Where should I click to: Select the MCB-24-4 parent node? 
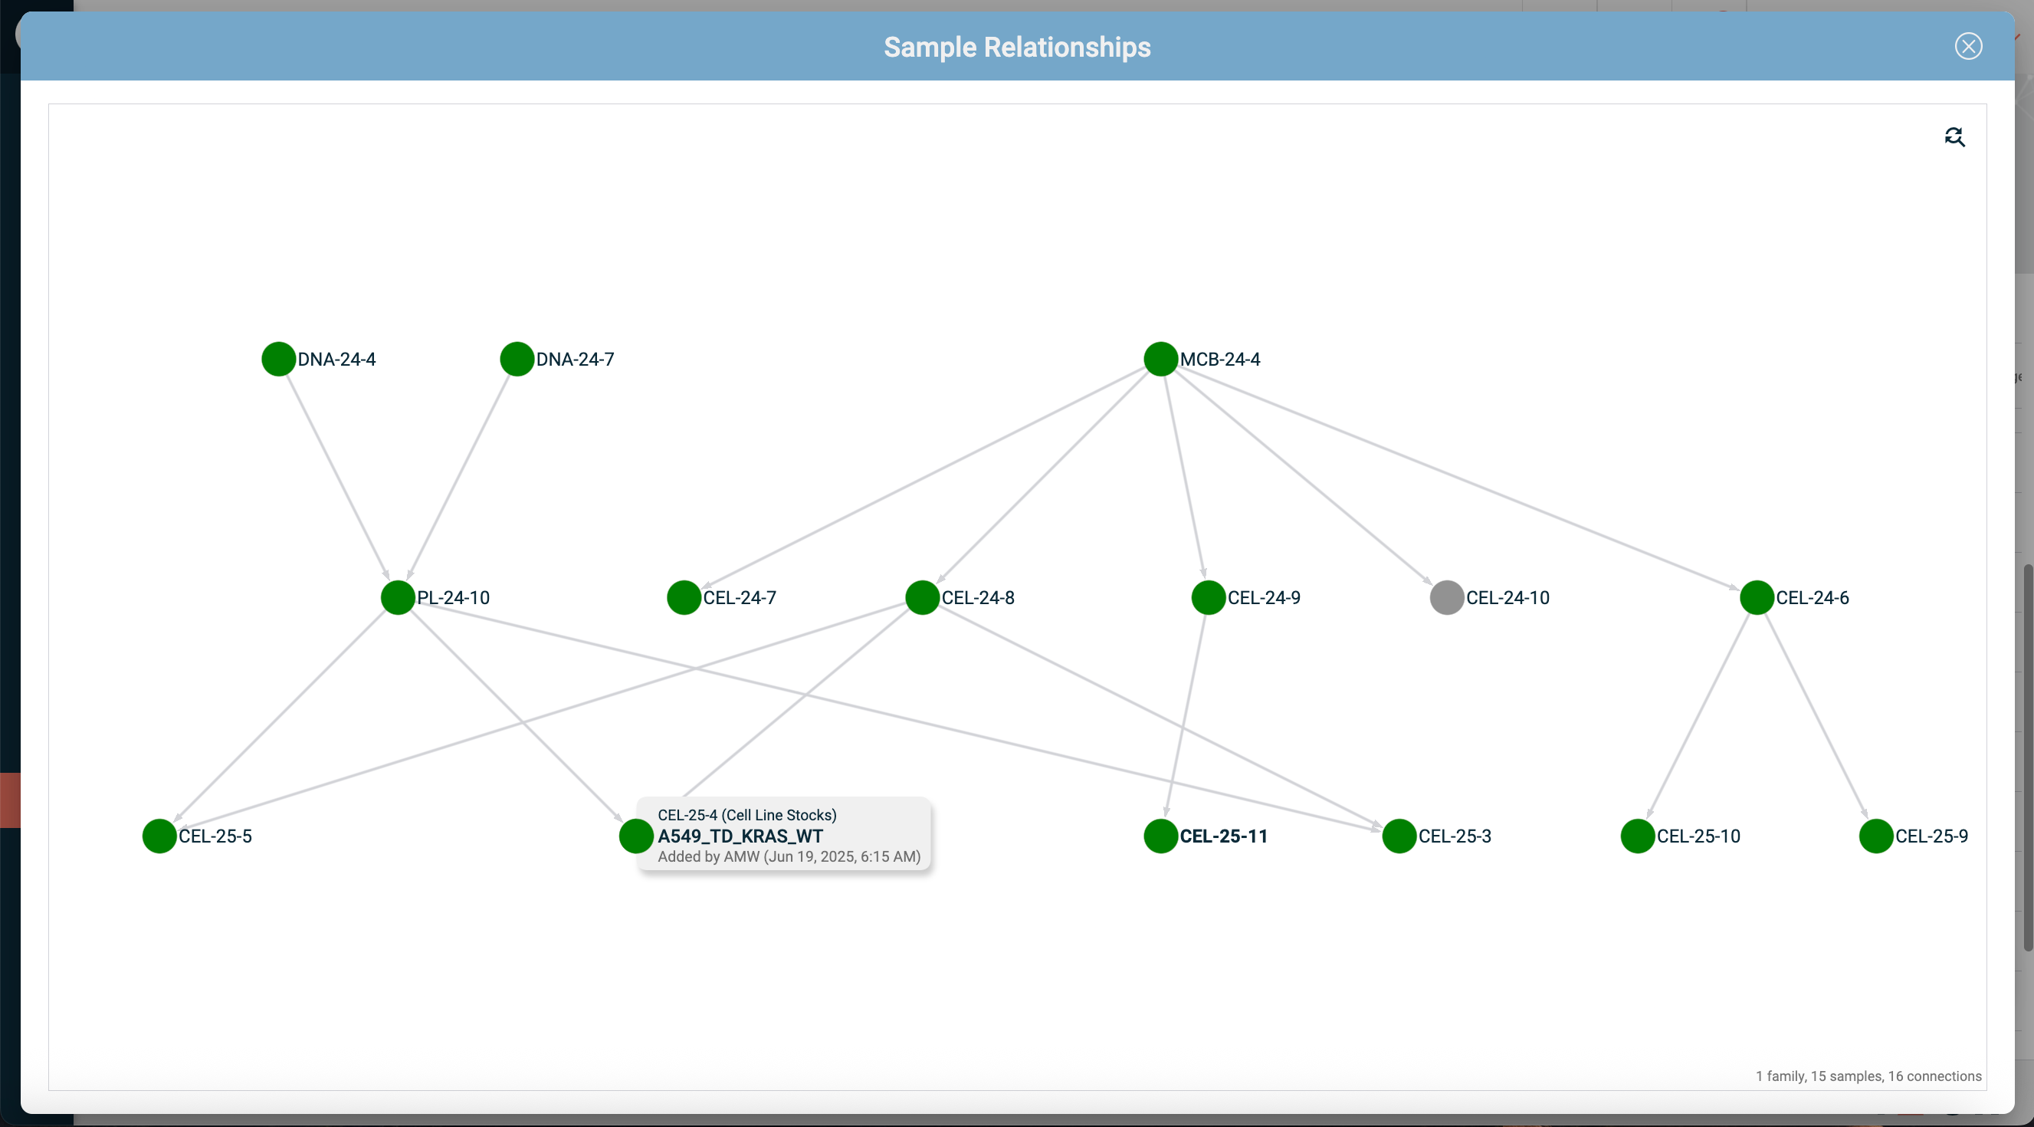tap(1160, 359)
